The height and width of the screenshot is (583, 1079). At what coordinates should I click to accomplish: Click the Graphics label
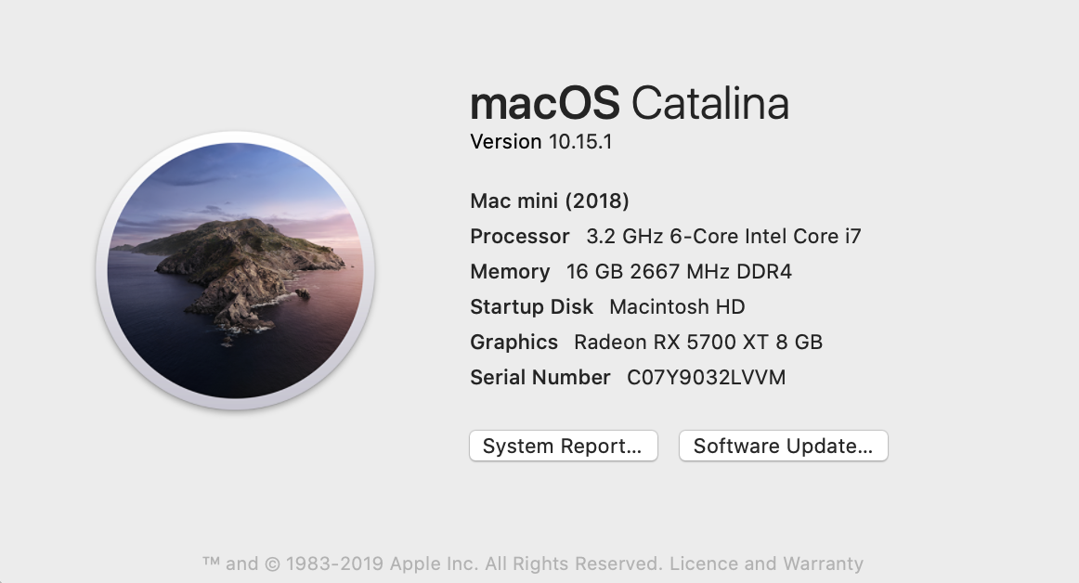[513, 342]
